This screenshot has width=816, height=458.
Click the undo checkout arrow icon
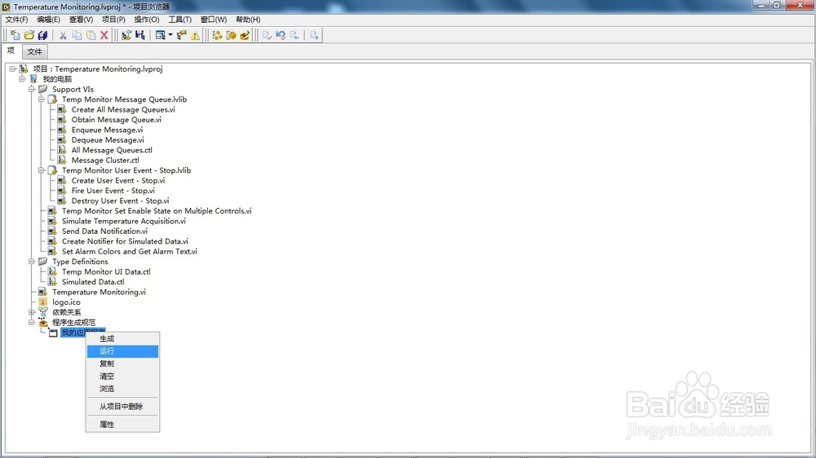coord(281,35)
